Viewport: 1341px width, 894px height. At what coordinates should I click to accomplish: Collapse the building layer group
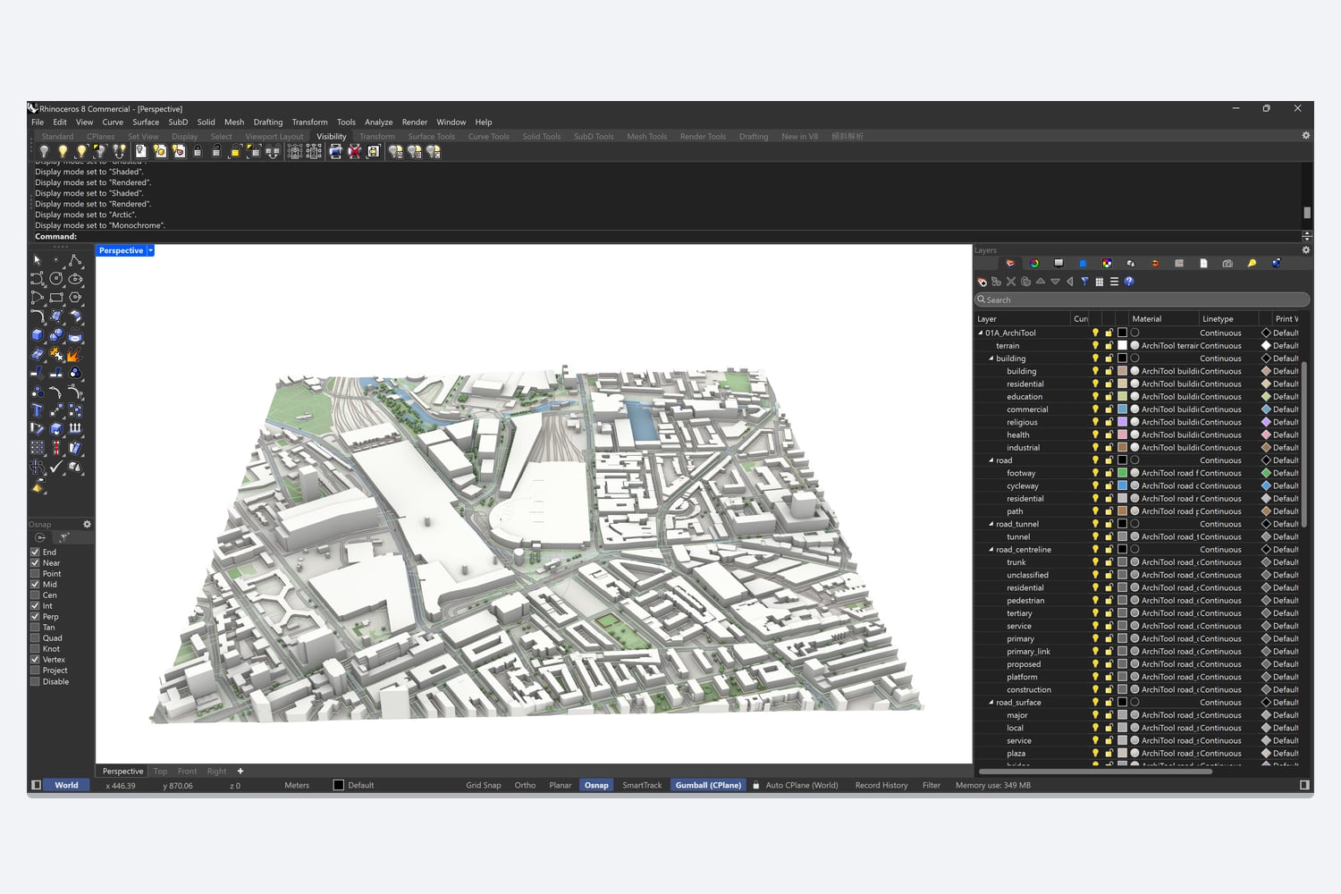(991, 358)
